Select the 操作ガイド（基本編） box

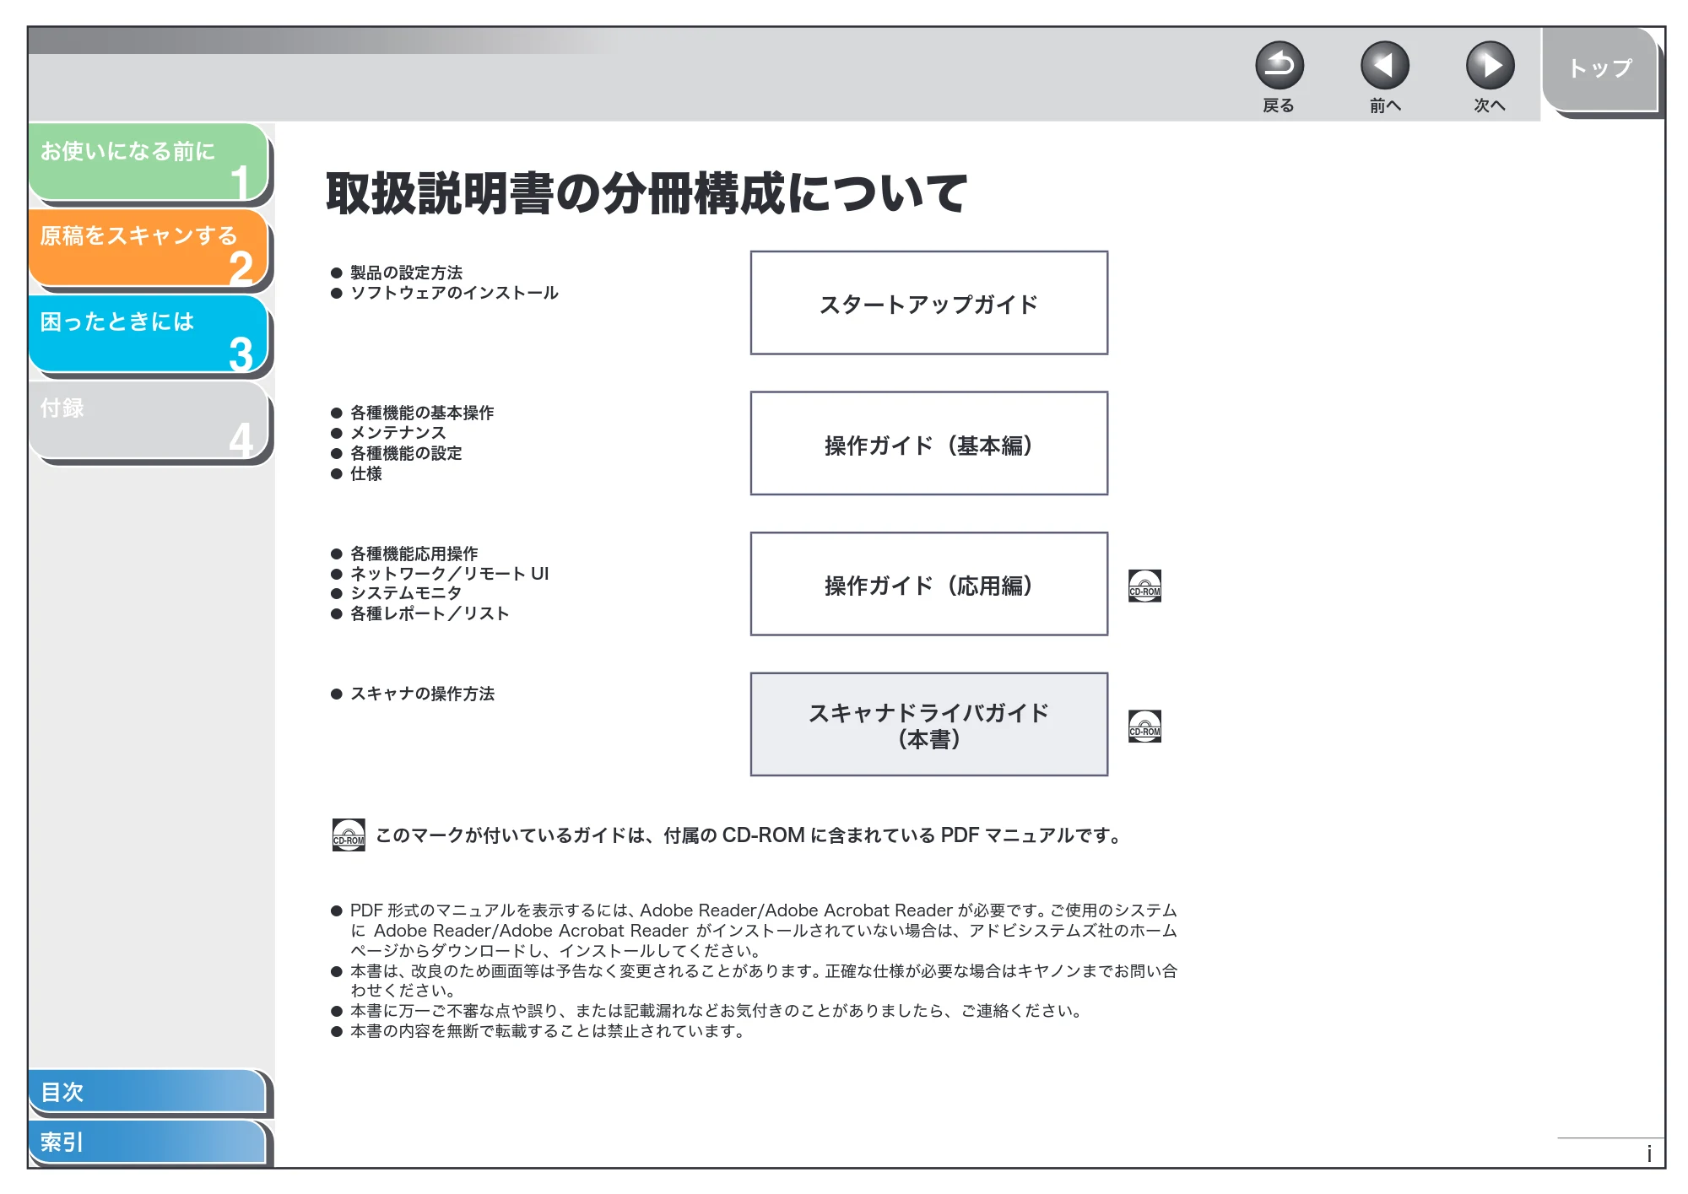click(928, 443)
